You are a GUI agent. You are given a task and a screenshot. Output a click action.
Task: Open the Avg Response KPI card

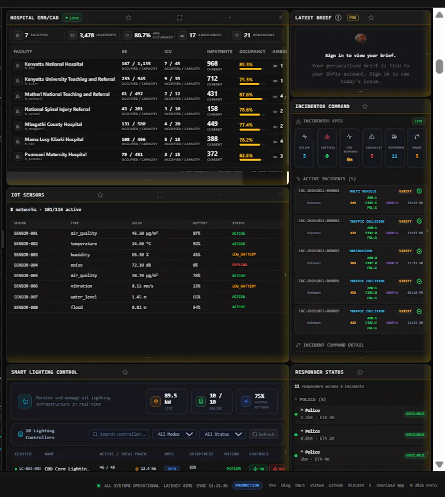pos(349,147)
